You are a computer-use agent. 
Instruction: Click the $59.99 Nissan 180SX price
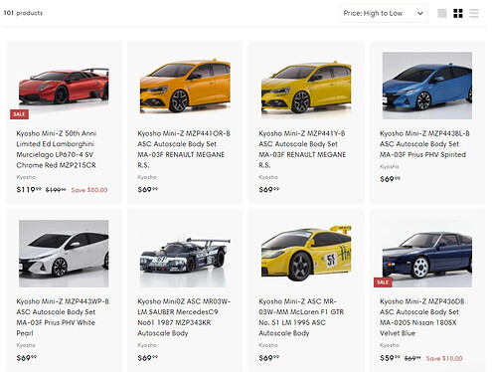pos(391,358)
